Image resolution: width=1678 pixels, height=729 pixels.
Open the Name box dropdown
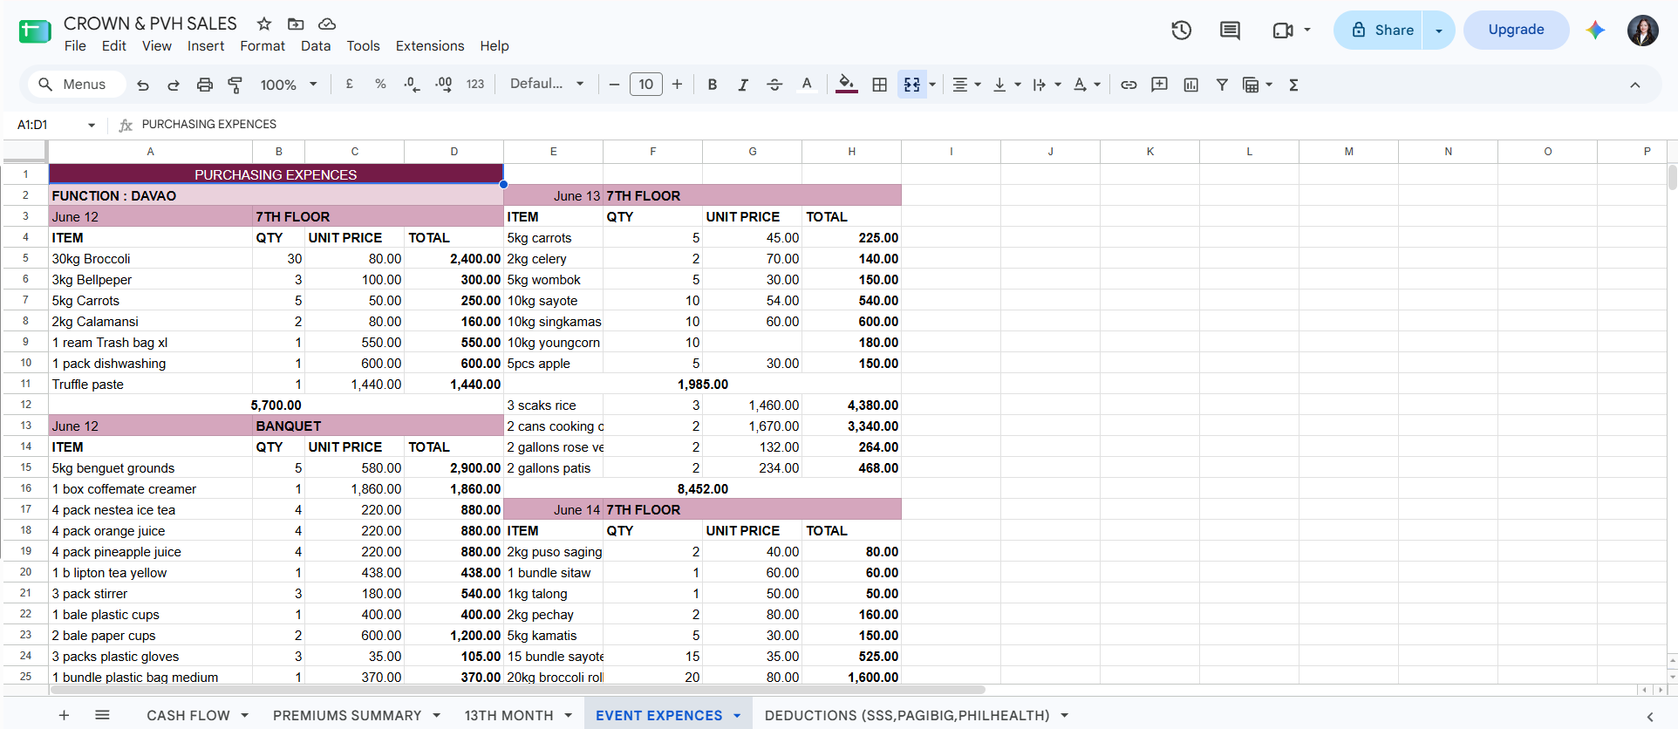92,125
